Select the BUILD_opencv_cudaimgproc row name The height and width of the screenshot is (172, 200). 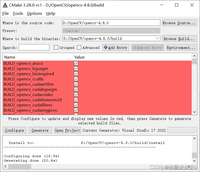(x=31, y=110)
